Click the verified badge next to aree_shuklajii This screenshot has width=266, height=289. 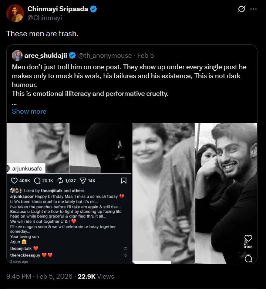(72, 56)
